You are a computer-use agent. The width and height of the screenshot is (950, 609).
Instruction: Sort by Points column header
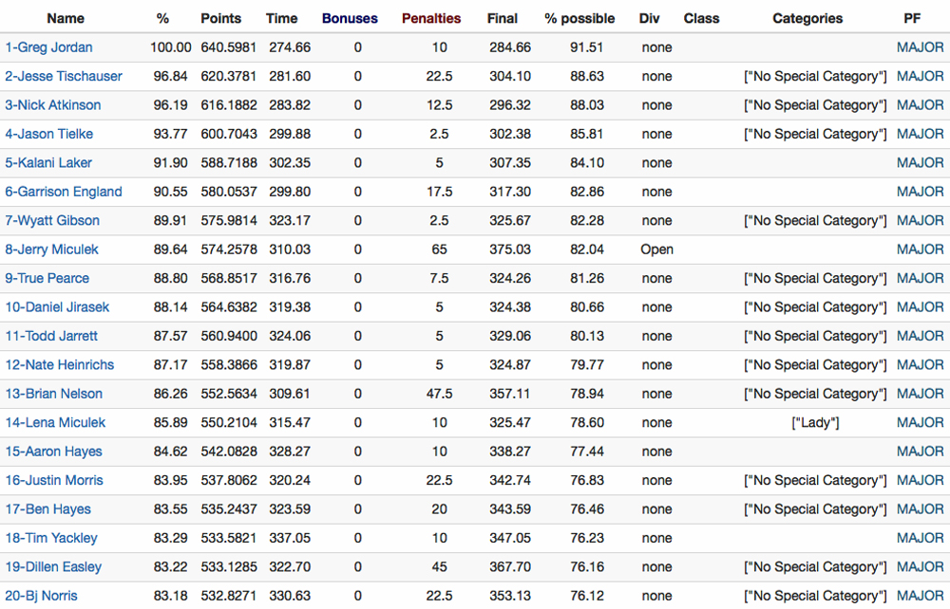220,19
